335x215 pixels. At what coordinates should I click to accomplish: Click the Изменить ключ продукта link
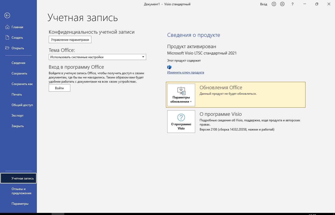[186, 72]
